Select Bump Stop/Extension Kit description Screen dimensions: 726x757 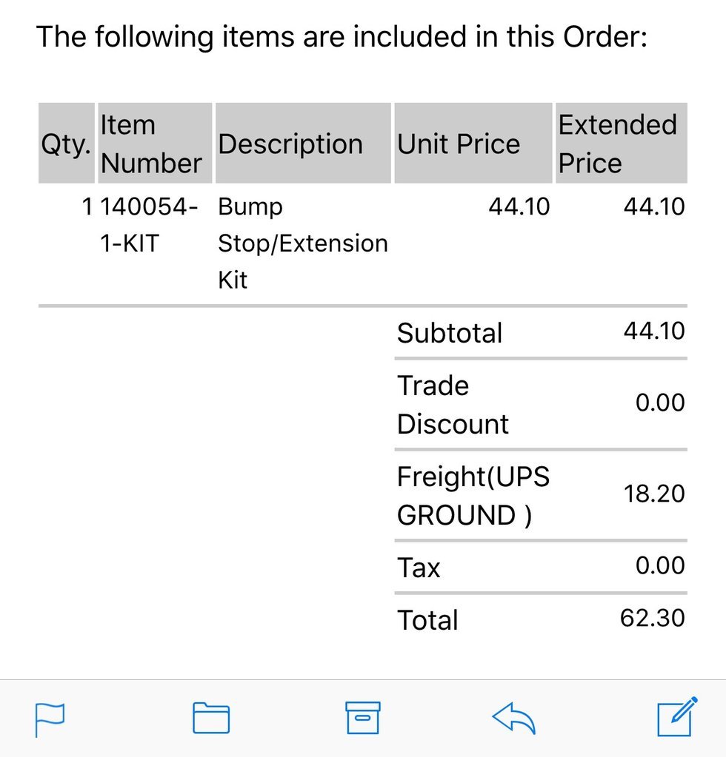point(303,243)
